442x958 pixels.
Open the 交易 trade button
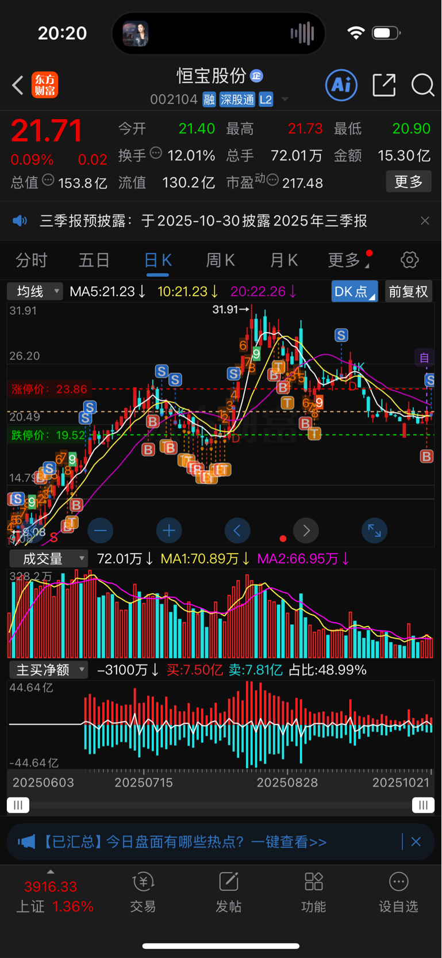click(143, 892)
